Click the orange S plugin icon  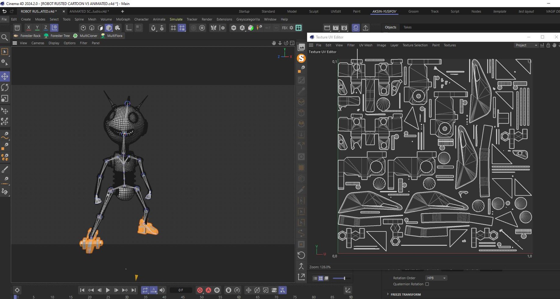coord(301,58)
